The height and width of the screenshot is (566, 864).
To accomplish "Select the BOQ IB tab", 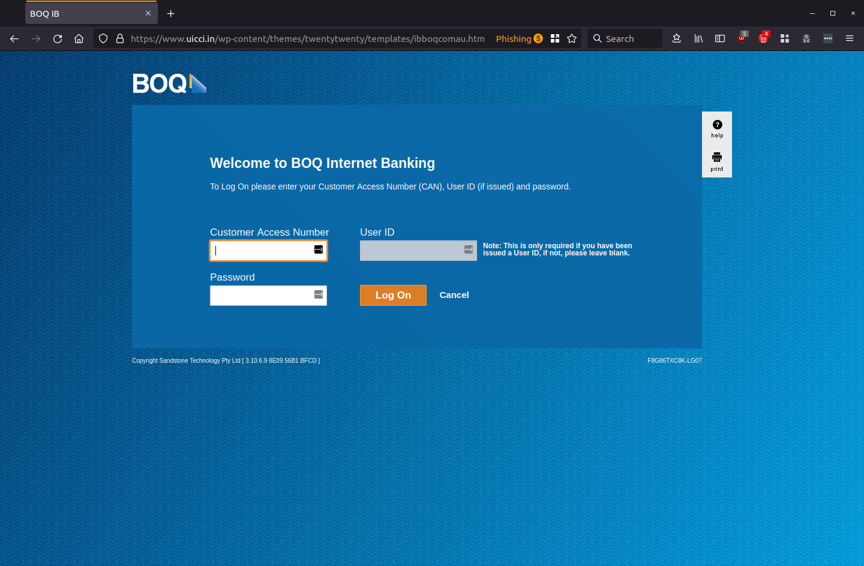I will click(91, 13).
